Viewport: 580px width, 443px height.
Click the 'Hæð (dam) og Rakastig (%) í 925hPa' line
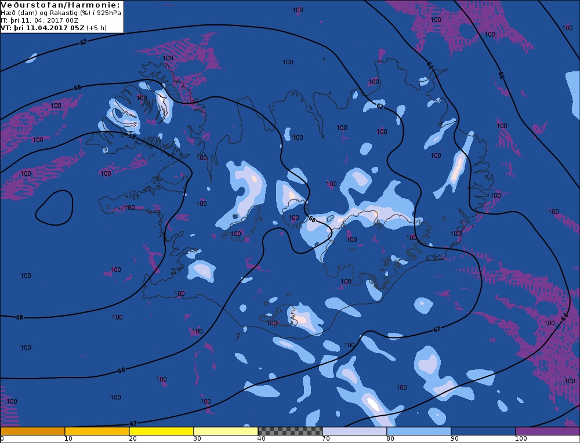click(61, 13)
